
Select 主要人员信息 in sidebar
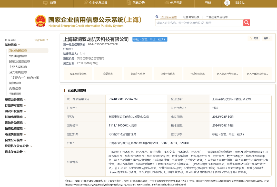tap(18, 67)
